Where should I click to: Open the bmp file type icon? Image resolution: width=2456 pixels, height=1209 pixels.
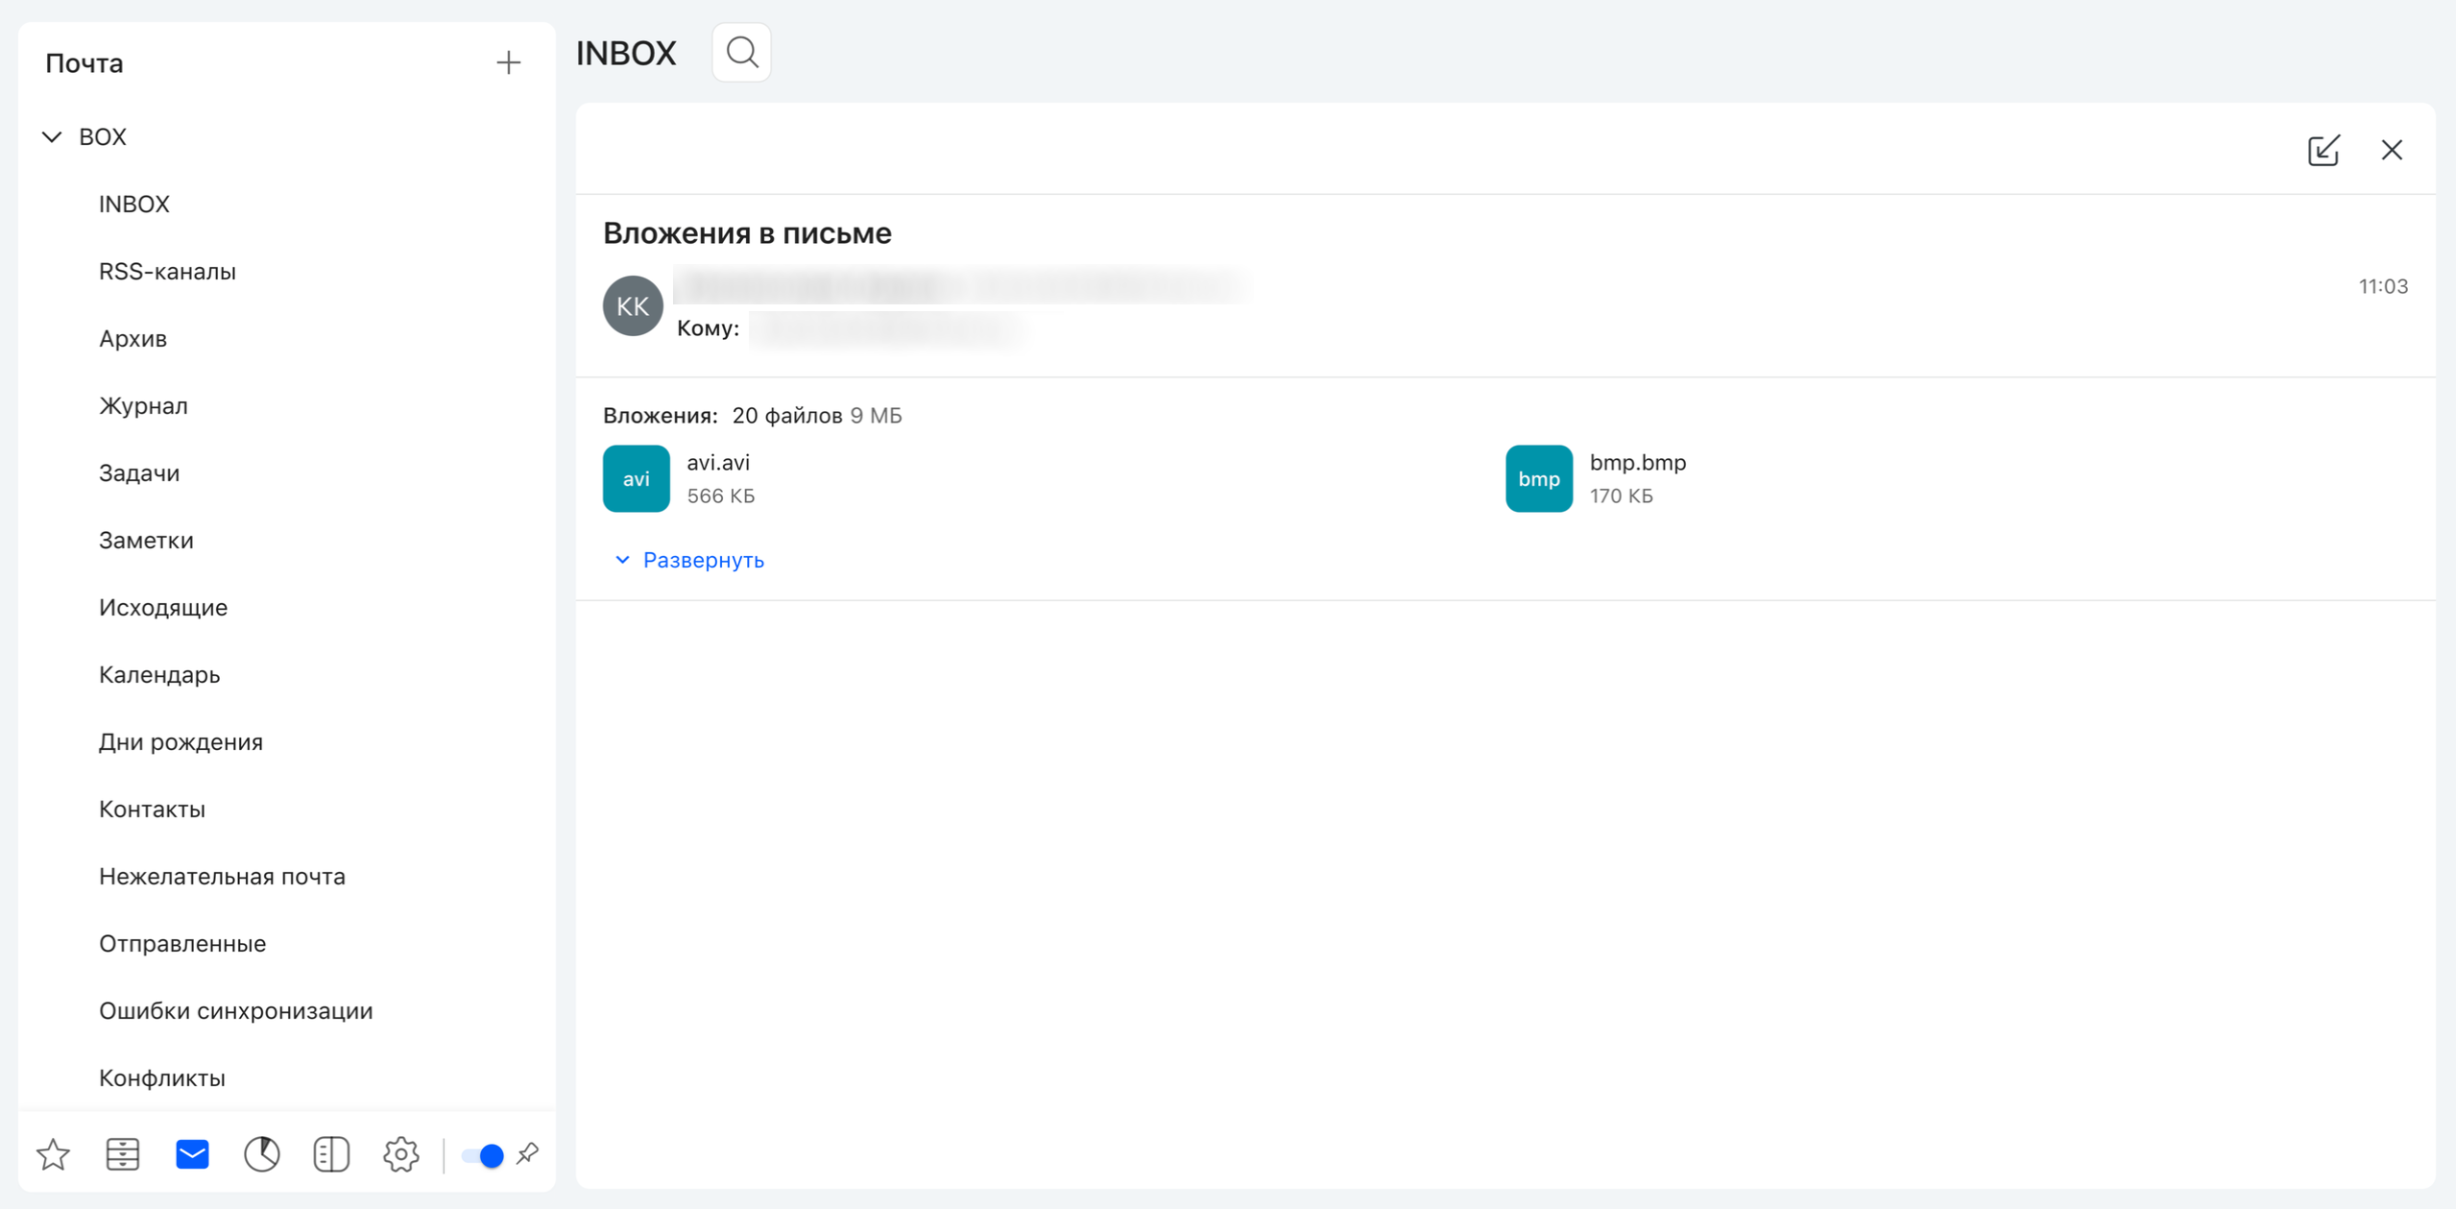[1538, 478]
